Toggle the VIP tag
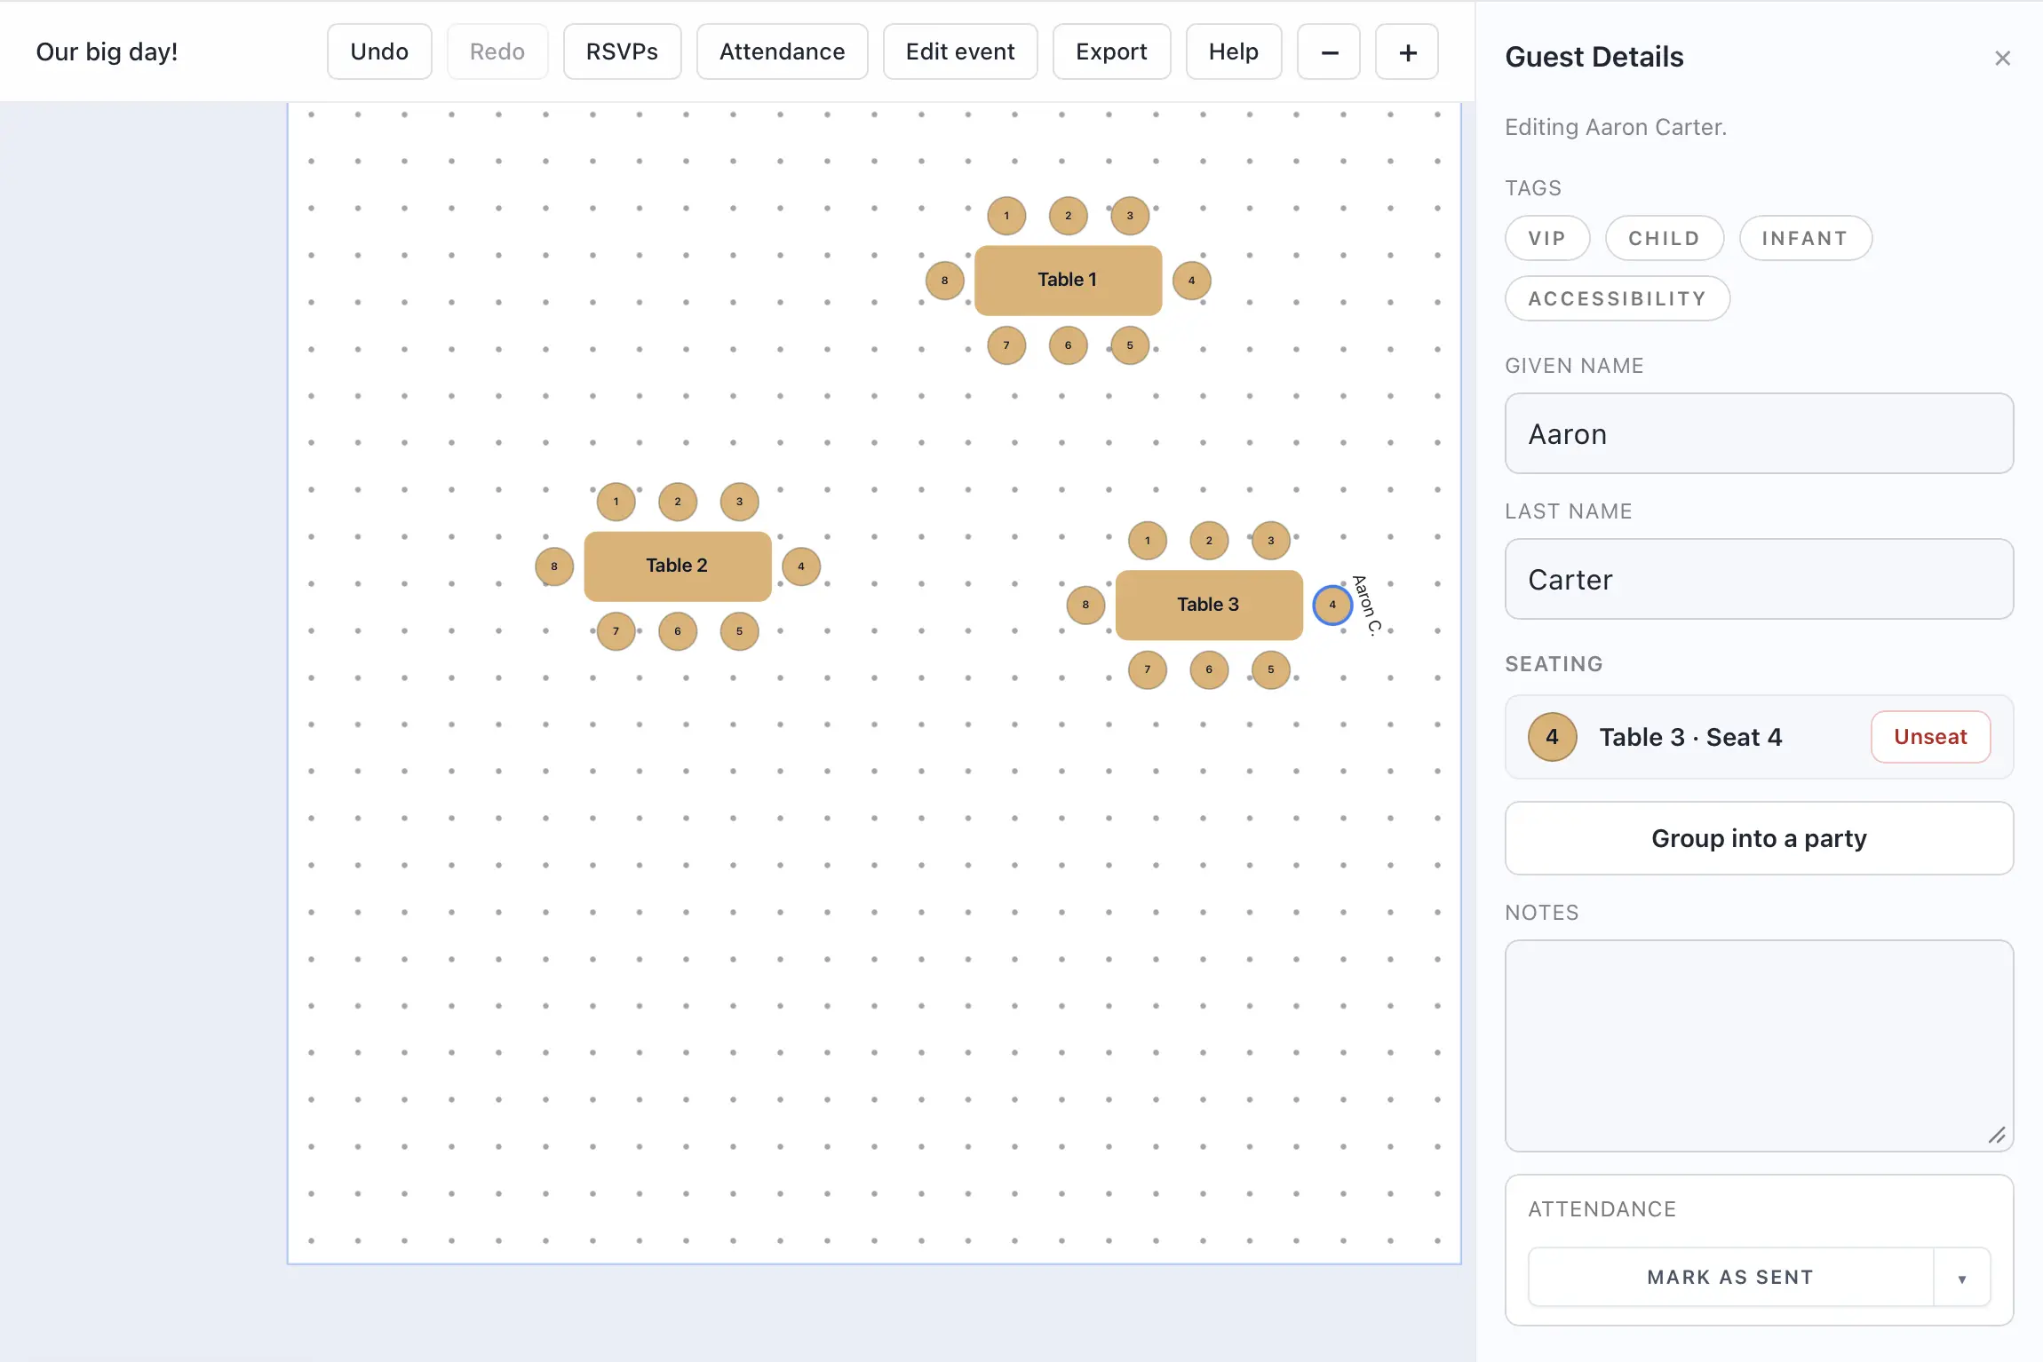 click(1546, 238)
